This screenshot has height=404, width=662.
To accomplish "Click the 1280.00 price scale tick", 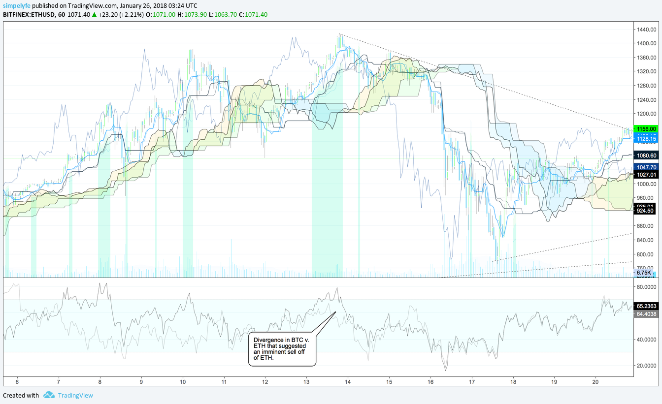I will pyautogui.click(x=645, y=86).
